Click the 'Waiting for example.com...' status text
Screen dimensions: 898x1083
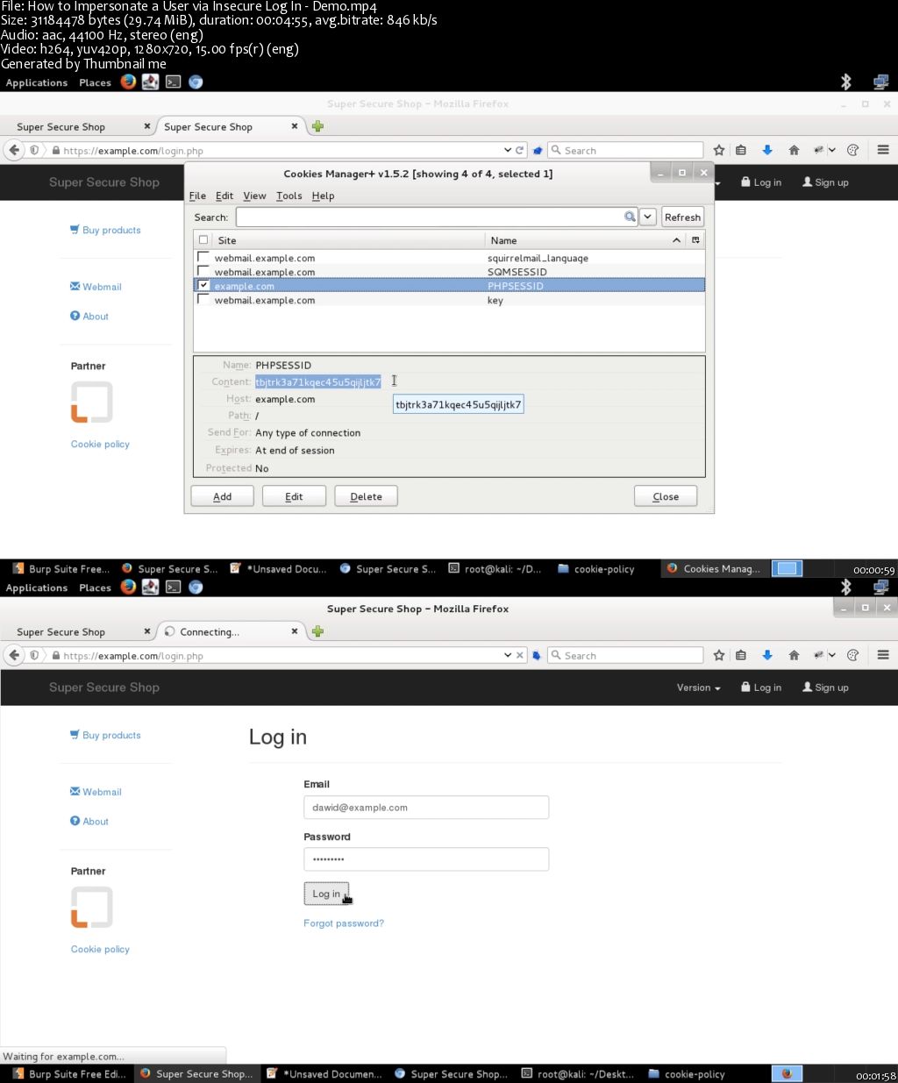coord(63,1056)
